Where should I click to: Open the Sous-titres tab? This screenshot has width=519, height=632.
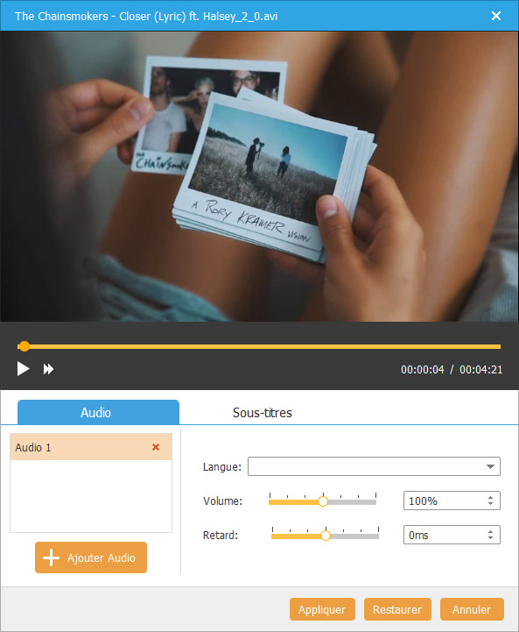(263, 412)
